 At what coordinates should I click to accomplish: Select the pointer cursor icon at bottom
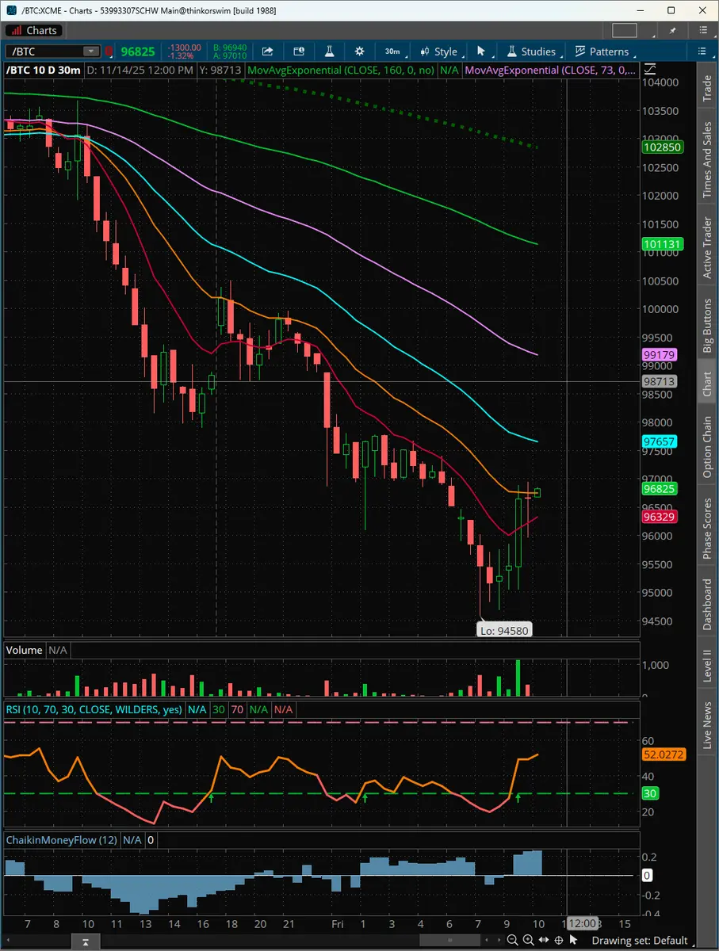pos(574,940)
